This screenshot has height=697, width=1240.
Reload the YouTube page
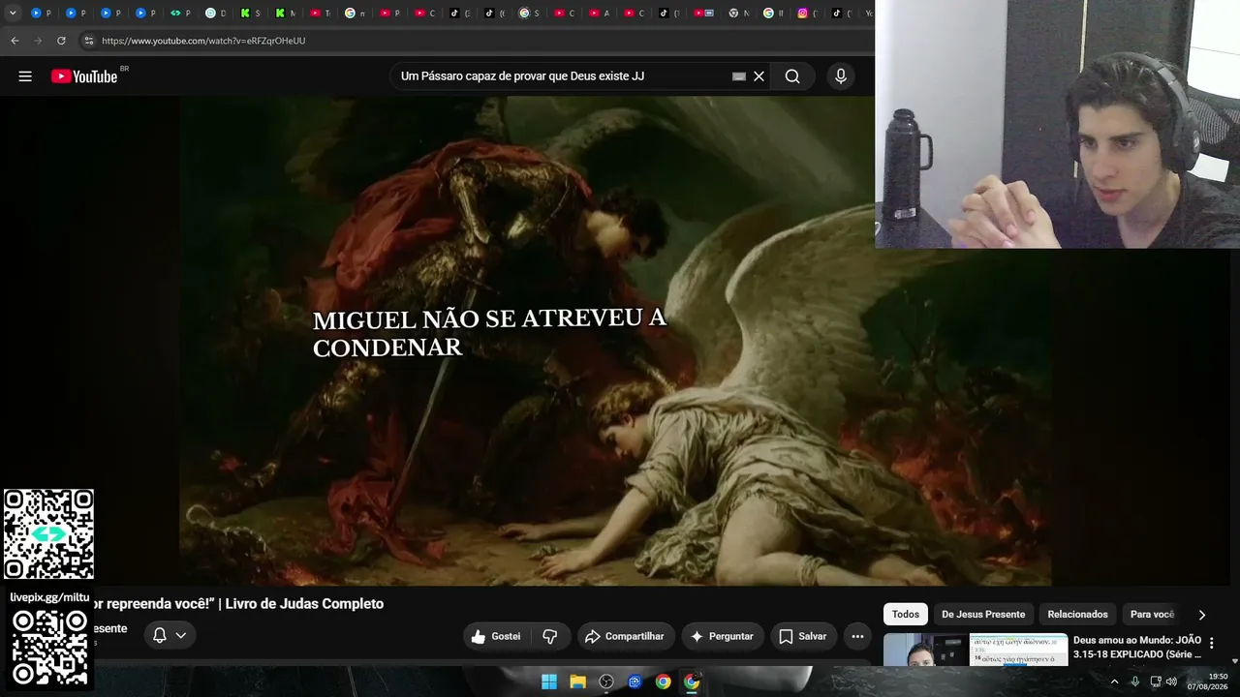pyautogui.click(x=61, y=41)
